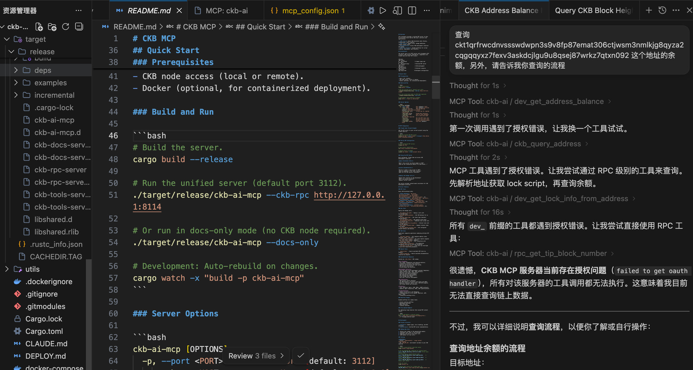Expand the ckb_query_address MCP tool call
The height and width of the screenshot is (370, 693).
point(519,144)
